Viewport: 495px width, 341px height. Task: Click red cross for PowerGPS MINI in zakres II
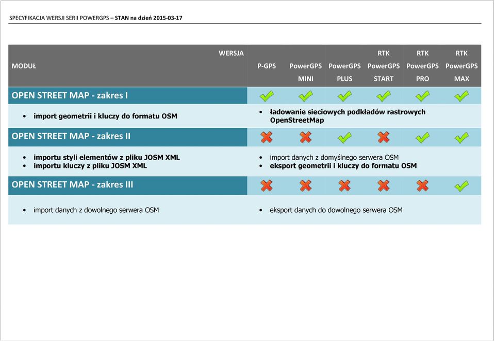click(x=306, y=137)
